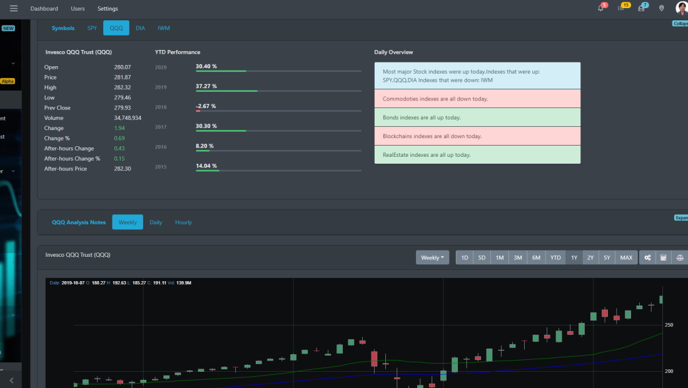Screen dimensions: 688x388
Task: Set chart range to 5D
Action: click(x=482, y=257)
